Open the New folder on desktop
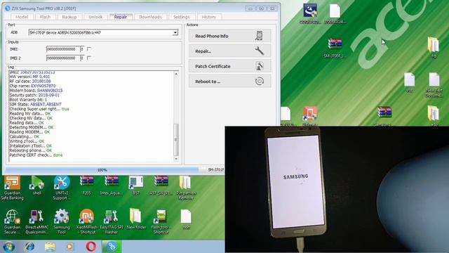449x253 pixels. tap(136, 220)
